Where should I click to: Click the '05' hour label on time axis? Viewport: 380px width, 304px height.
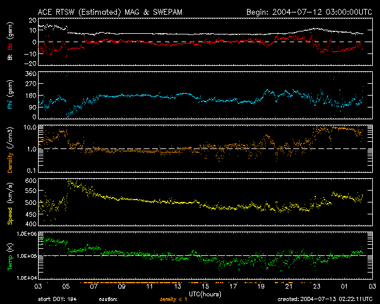pos(66,286)
